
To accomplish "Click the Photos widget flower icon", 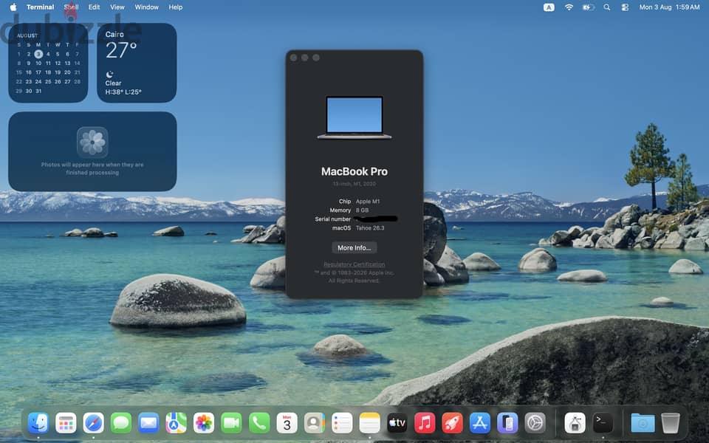I will [x=92, y=142].
